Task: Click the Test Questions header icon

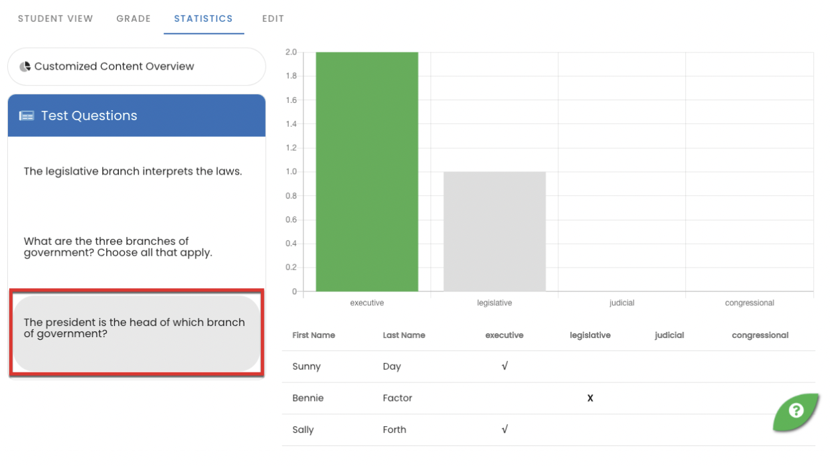Action: (x=27, y=116)
